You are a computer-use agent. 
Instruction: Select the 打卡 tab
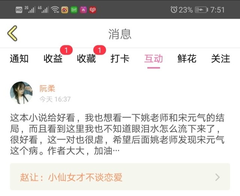click(x=120, y=58)
